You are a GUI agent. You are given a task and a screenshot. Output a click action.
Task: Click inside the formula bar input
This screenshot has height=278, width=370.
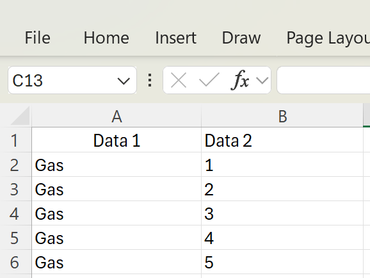(323, 80)
